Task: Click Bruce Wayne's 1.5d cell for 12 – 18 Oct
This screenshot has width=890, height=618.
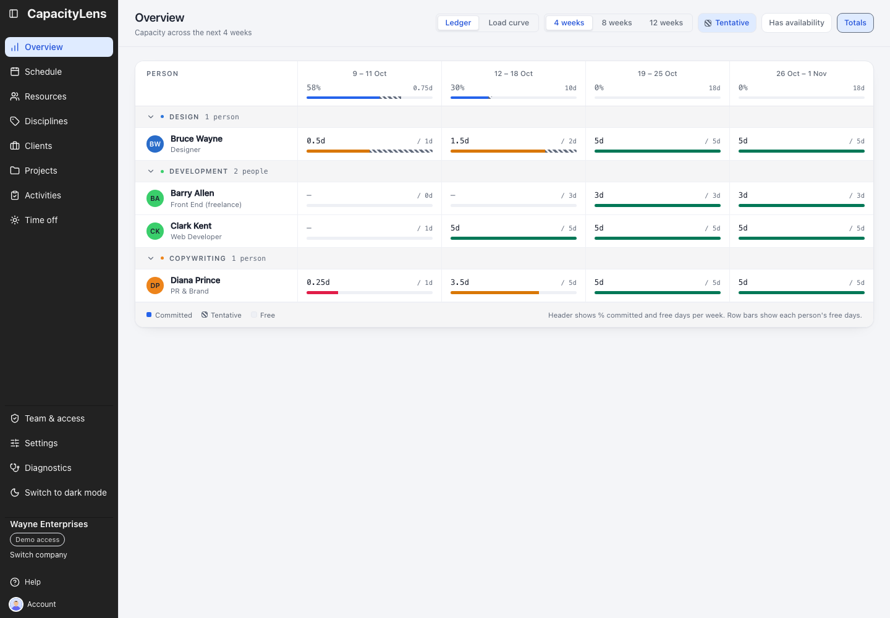Action: coord(514,144)
